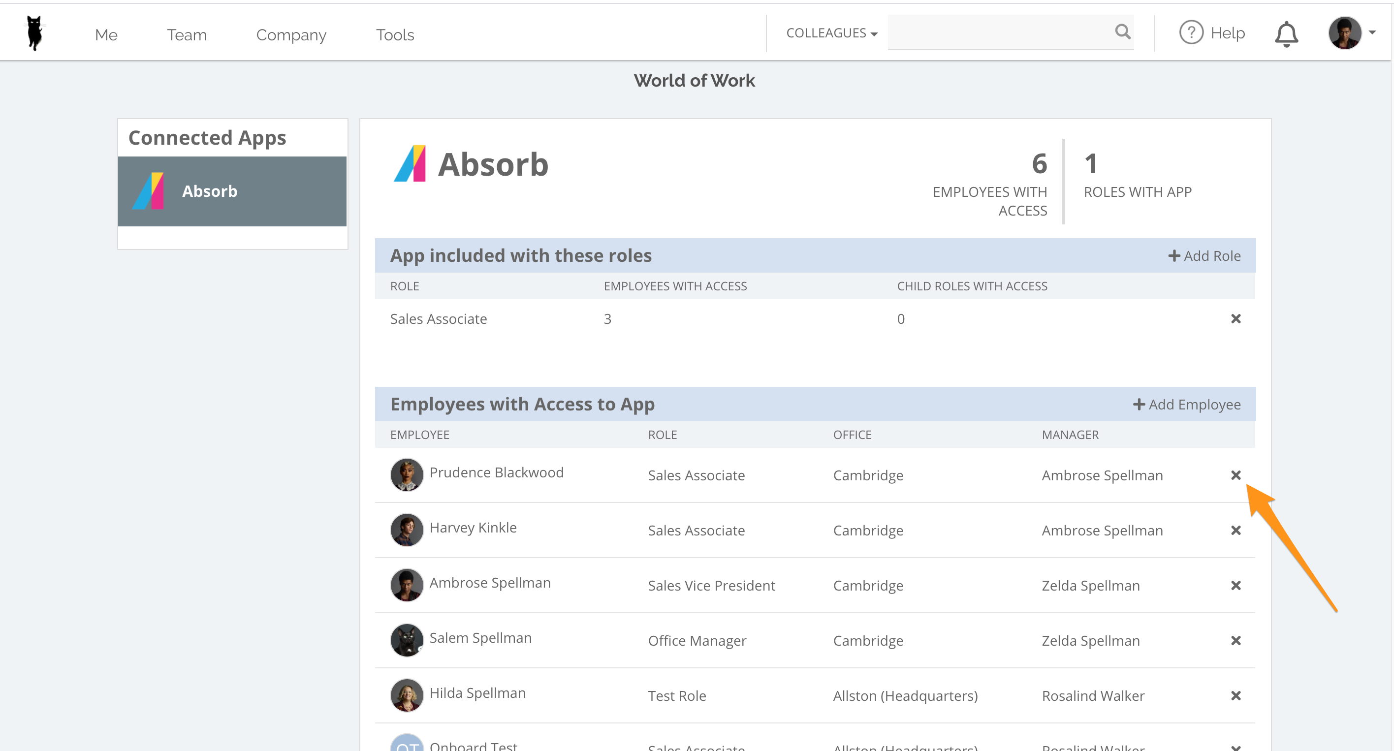Expand the profile menu caret

[x=1372, y=32]
